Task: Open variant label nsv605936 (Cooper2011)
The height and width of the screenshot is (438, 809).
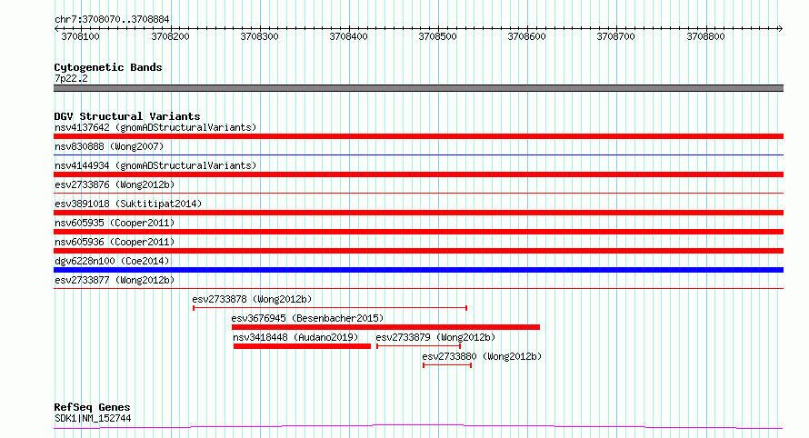Action: pyautogui.click(x=115, y=242)
